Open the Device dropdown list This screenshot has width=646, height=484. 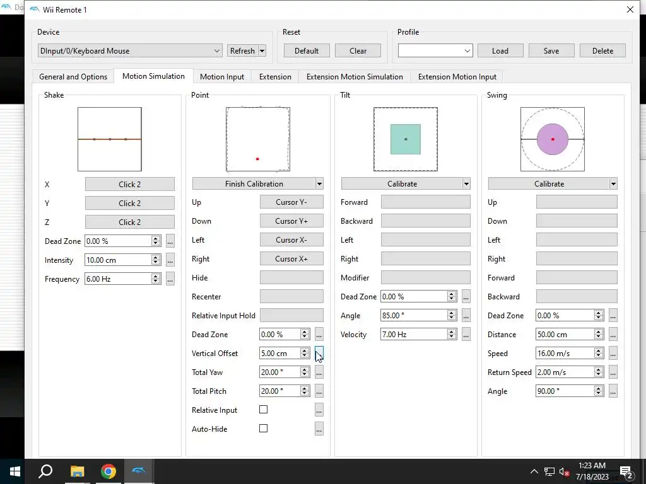[x=130, y=51]
